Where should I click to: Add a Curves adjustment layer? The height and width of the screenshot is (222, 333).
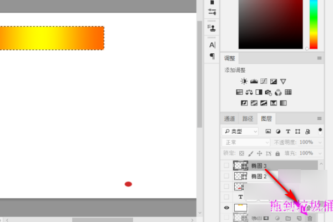point(264,81)
